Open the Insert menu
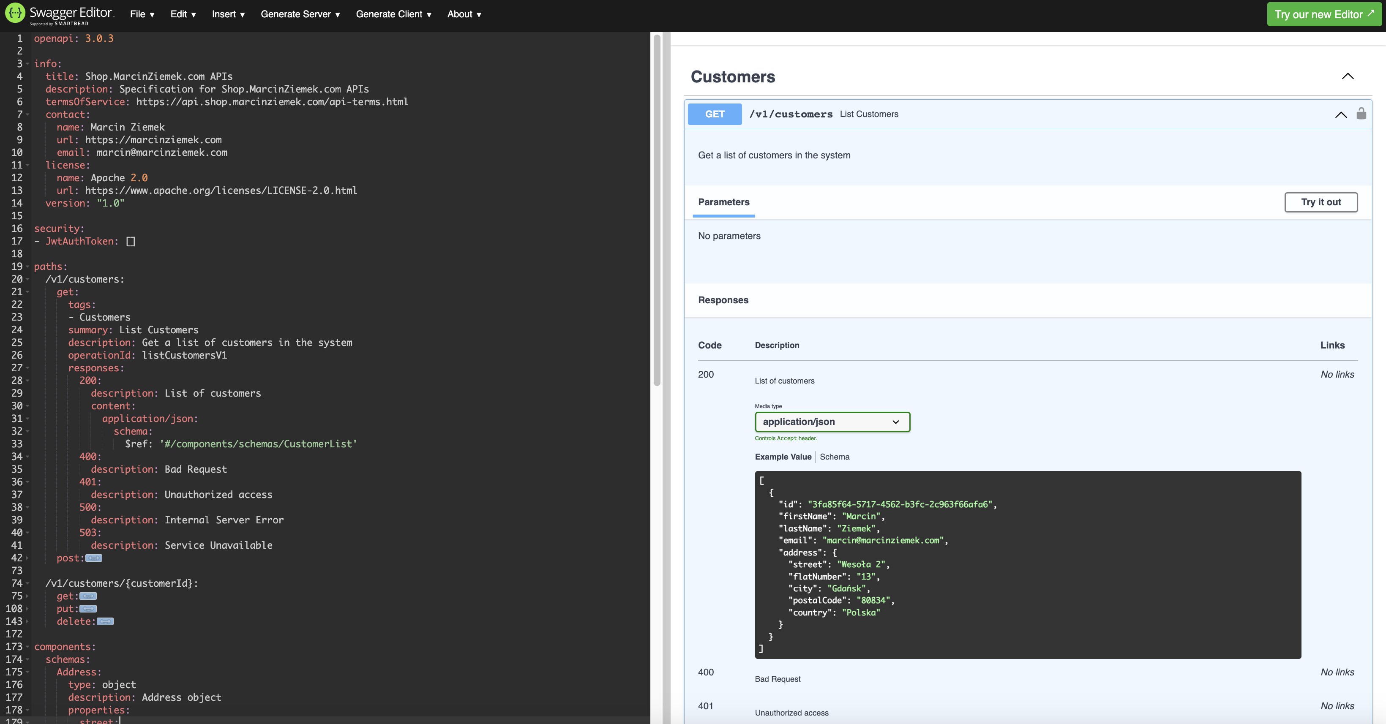The image size is (1386, 724). pyautogui.click(x=228, y=14)
